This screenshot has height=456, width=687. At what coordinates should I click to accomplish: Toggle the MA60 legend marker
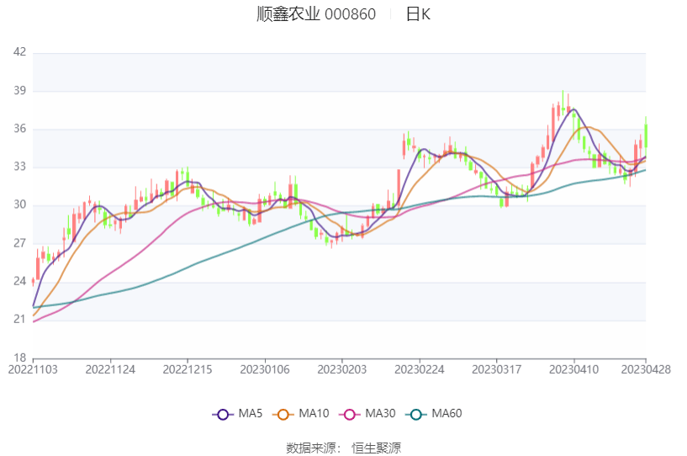416,414
